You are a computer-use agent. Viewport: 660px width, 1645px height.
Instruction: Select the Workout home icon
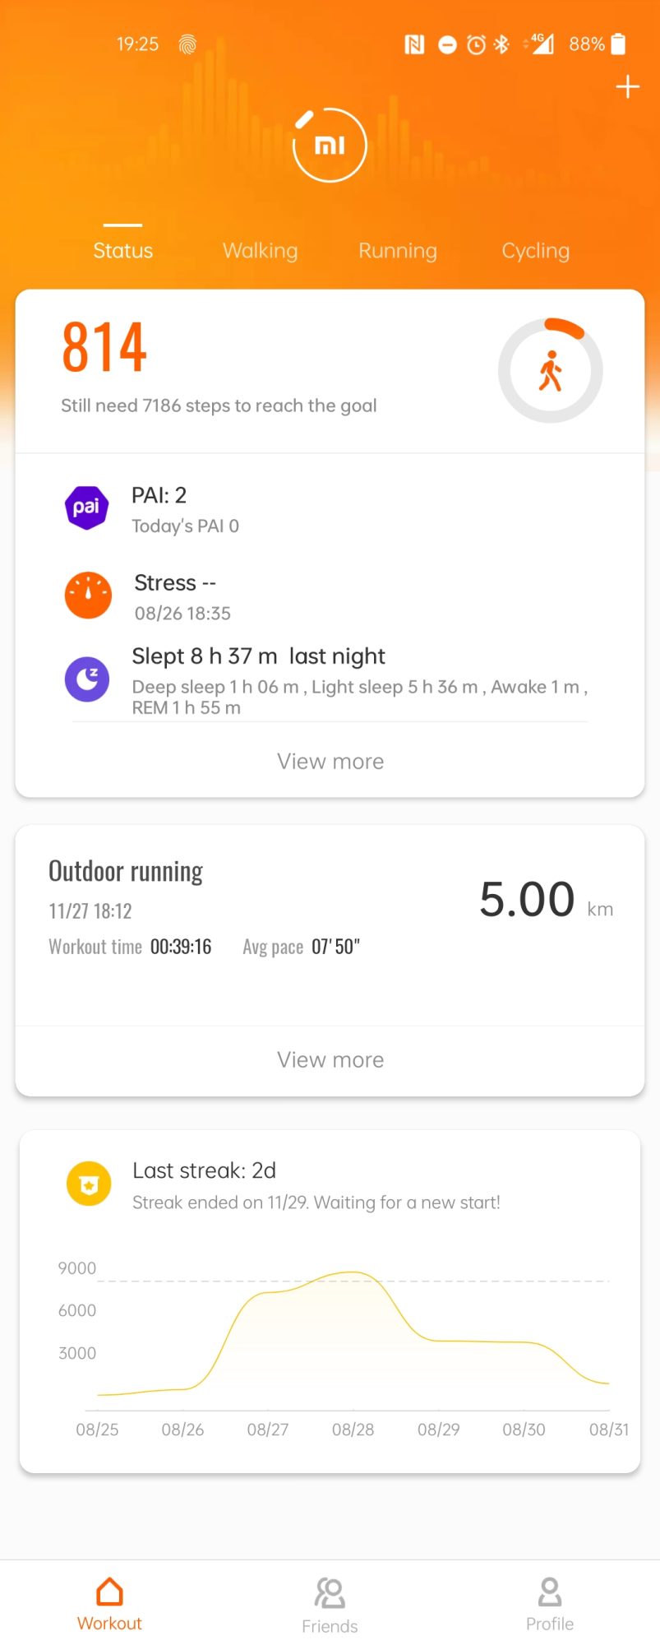(x=109, y=1592)
